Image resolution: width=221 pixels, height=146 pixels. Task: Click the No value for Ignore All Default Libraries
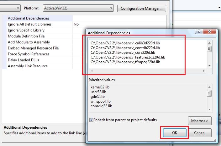76,24
